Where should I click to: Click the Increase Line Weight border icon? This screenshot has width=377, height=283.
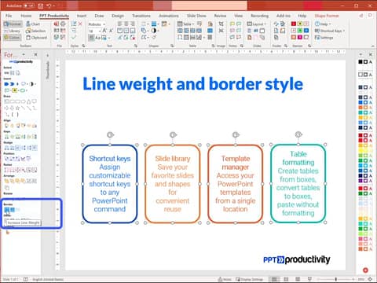[7, 210]
